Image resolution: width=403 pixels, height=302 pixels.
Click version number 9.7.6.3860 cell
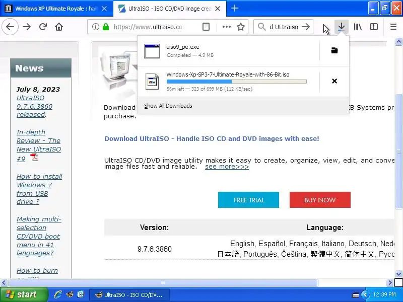pos(155,249)
